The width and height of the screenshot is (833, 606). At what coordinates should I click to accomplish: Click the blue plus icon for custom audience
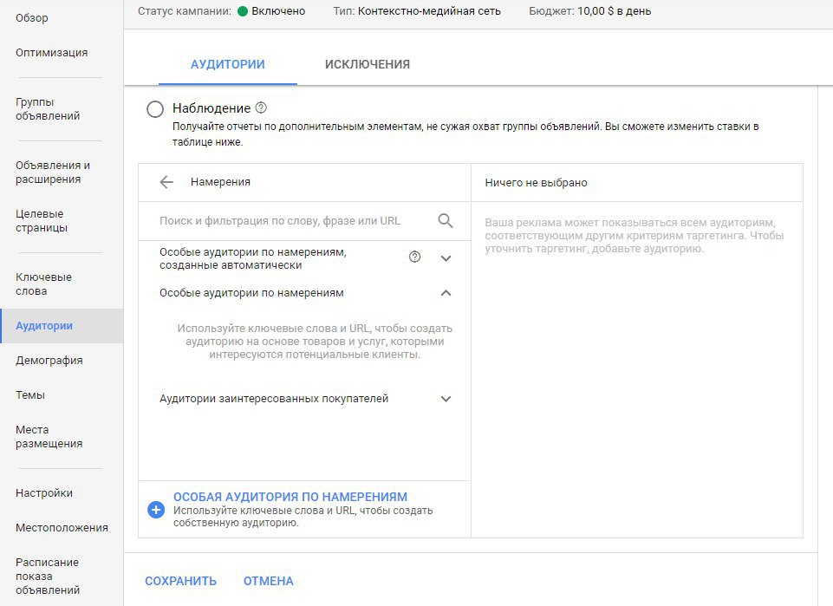pyautogui.click(x=156, y=510)
